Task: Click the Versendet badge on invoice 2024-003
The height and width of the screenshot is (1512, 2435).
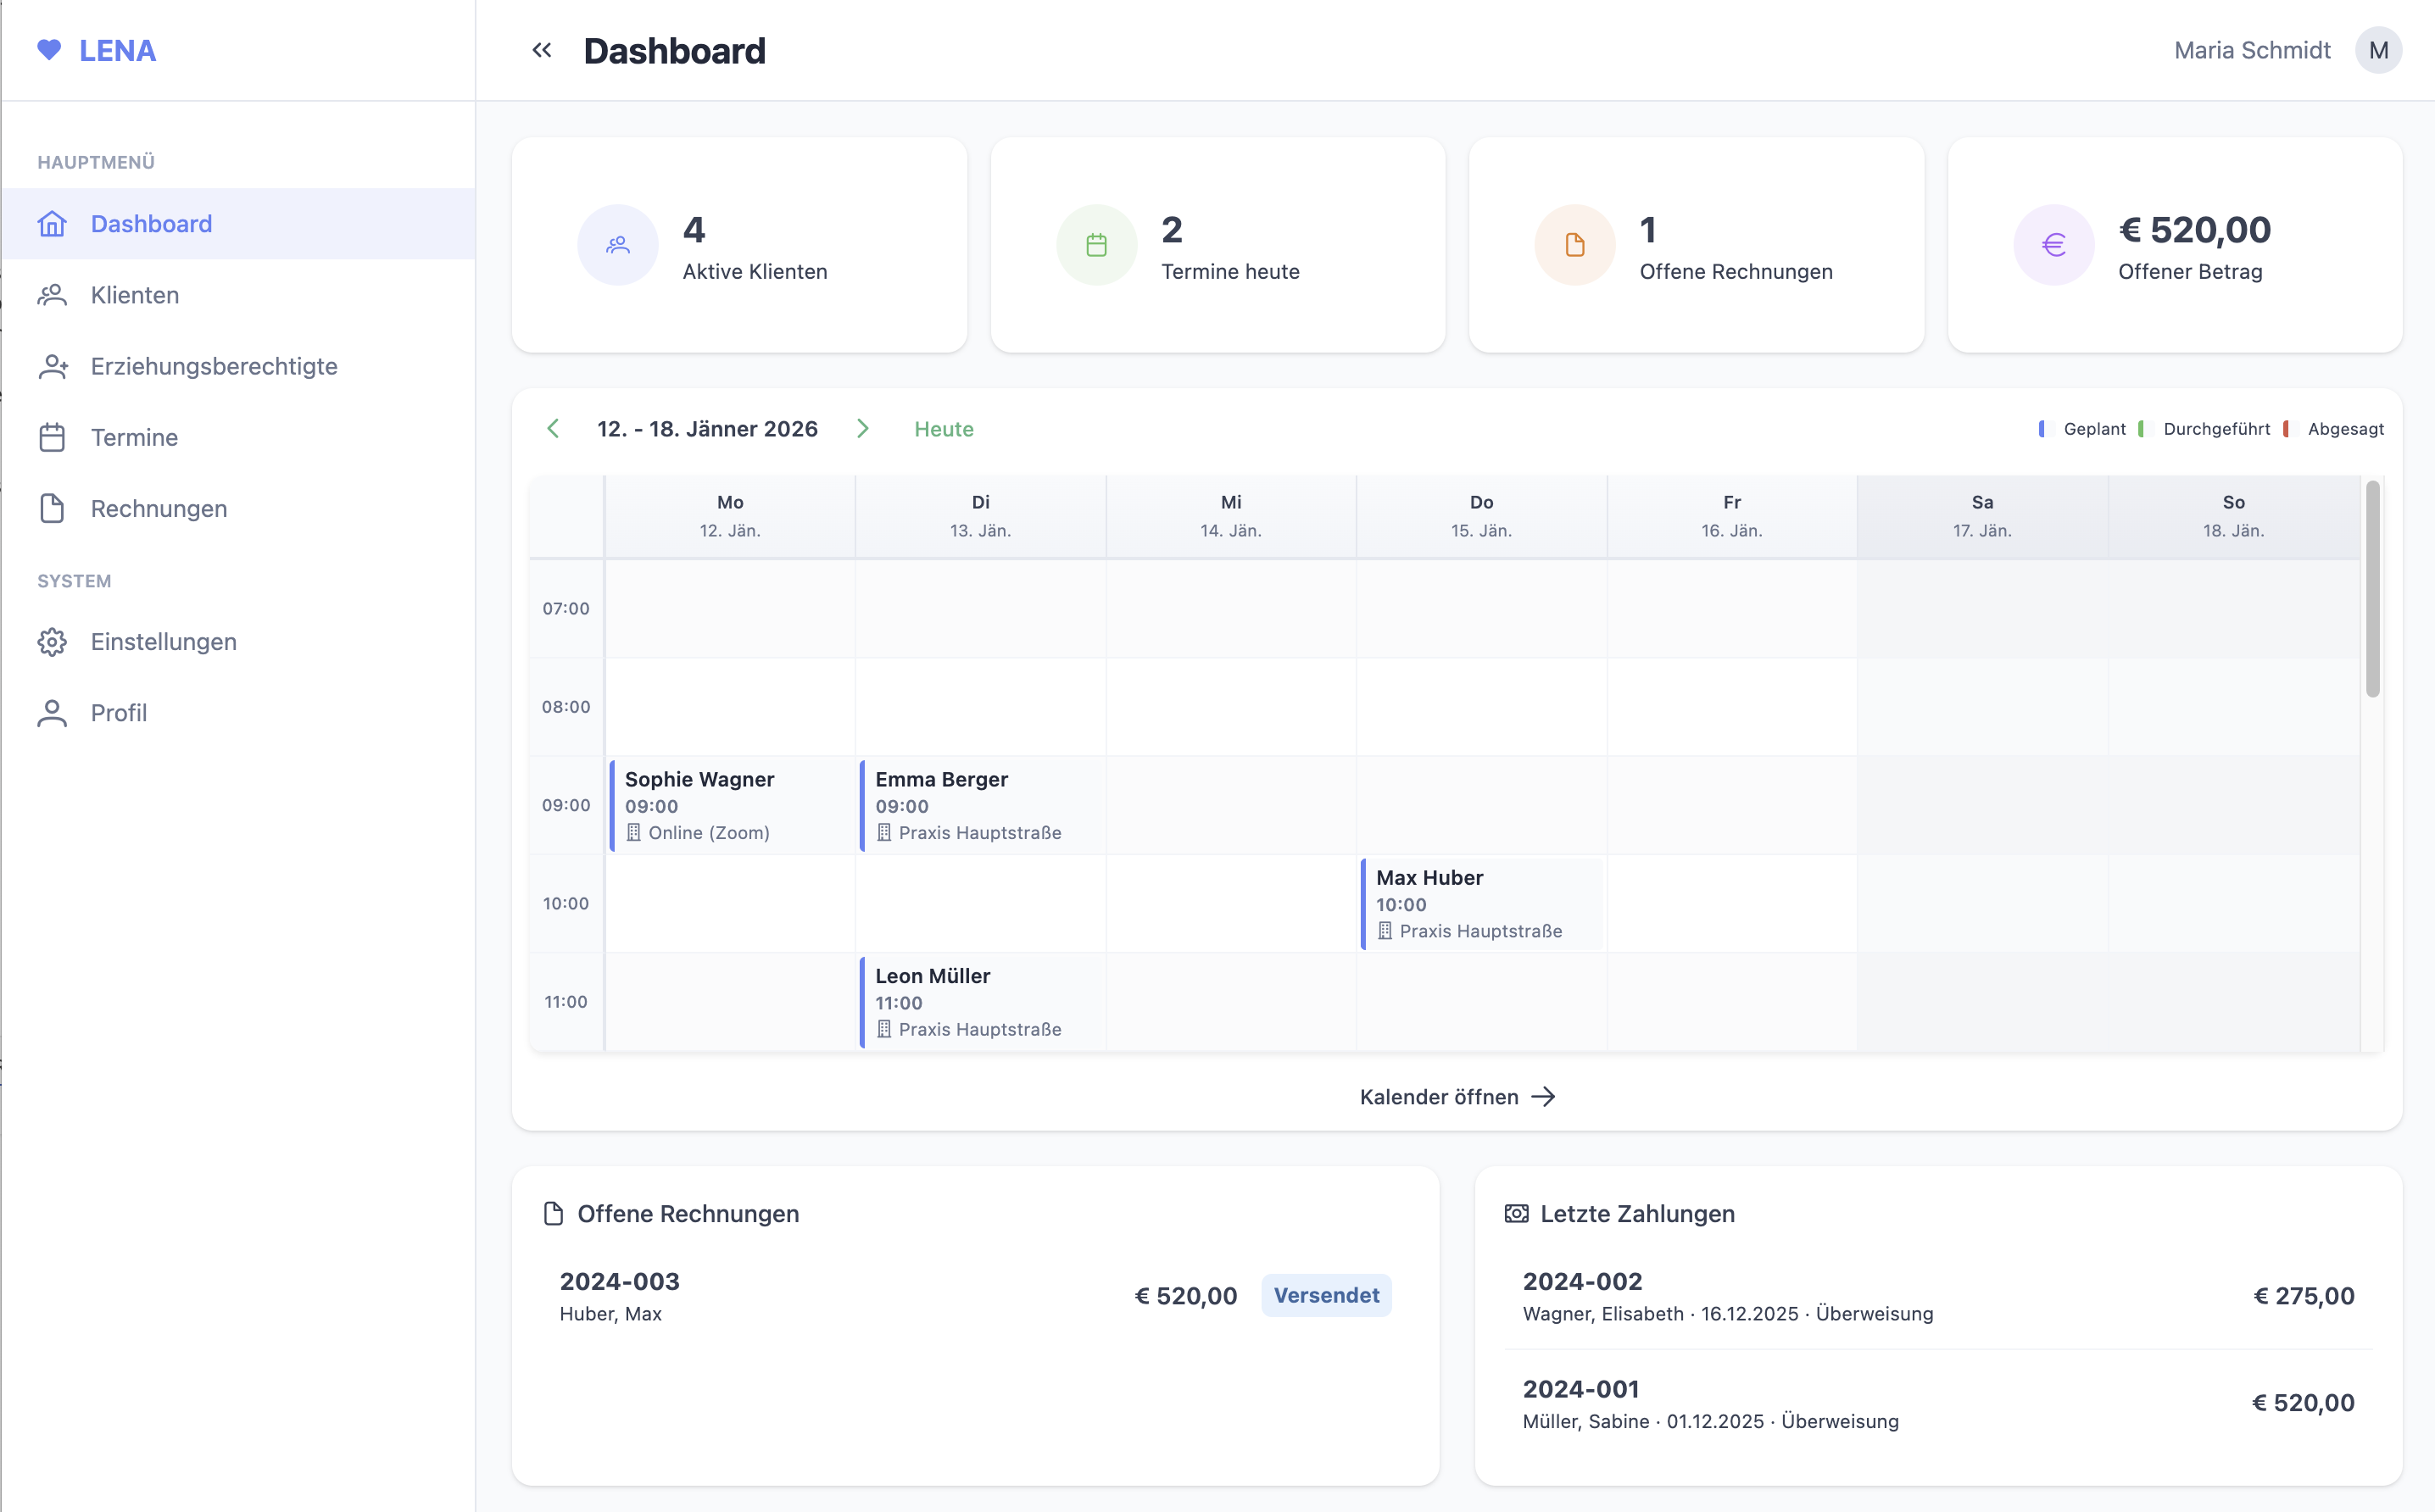Action: pyautogui.click(x=1324, y=1295)
